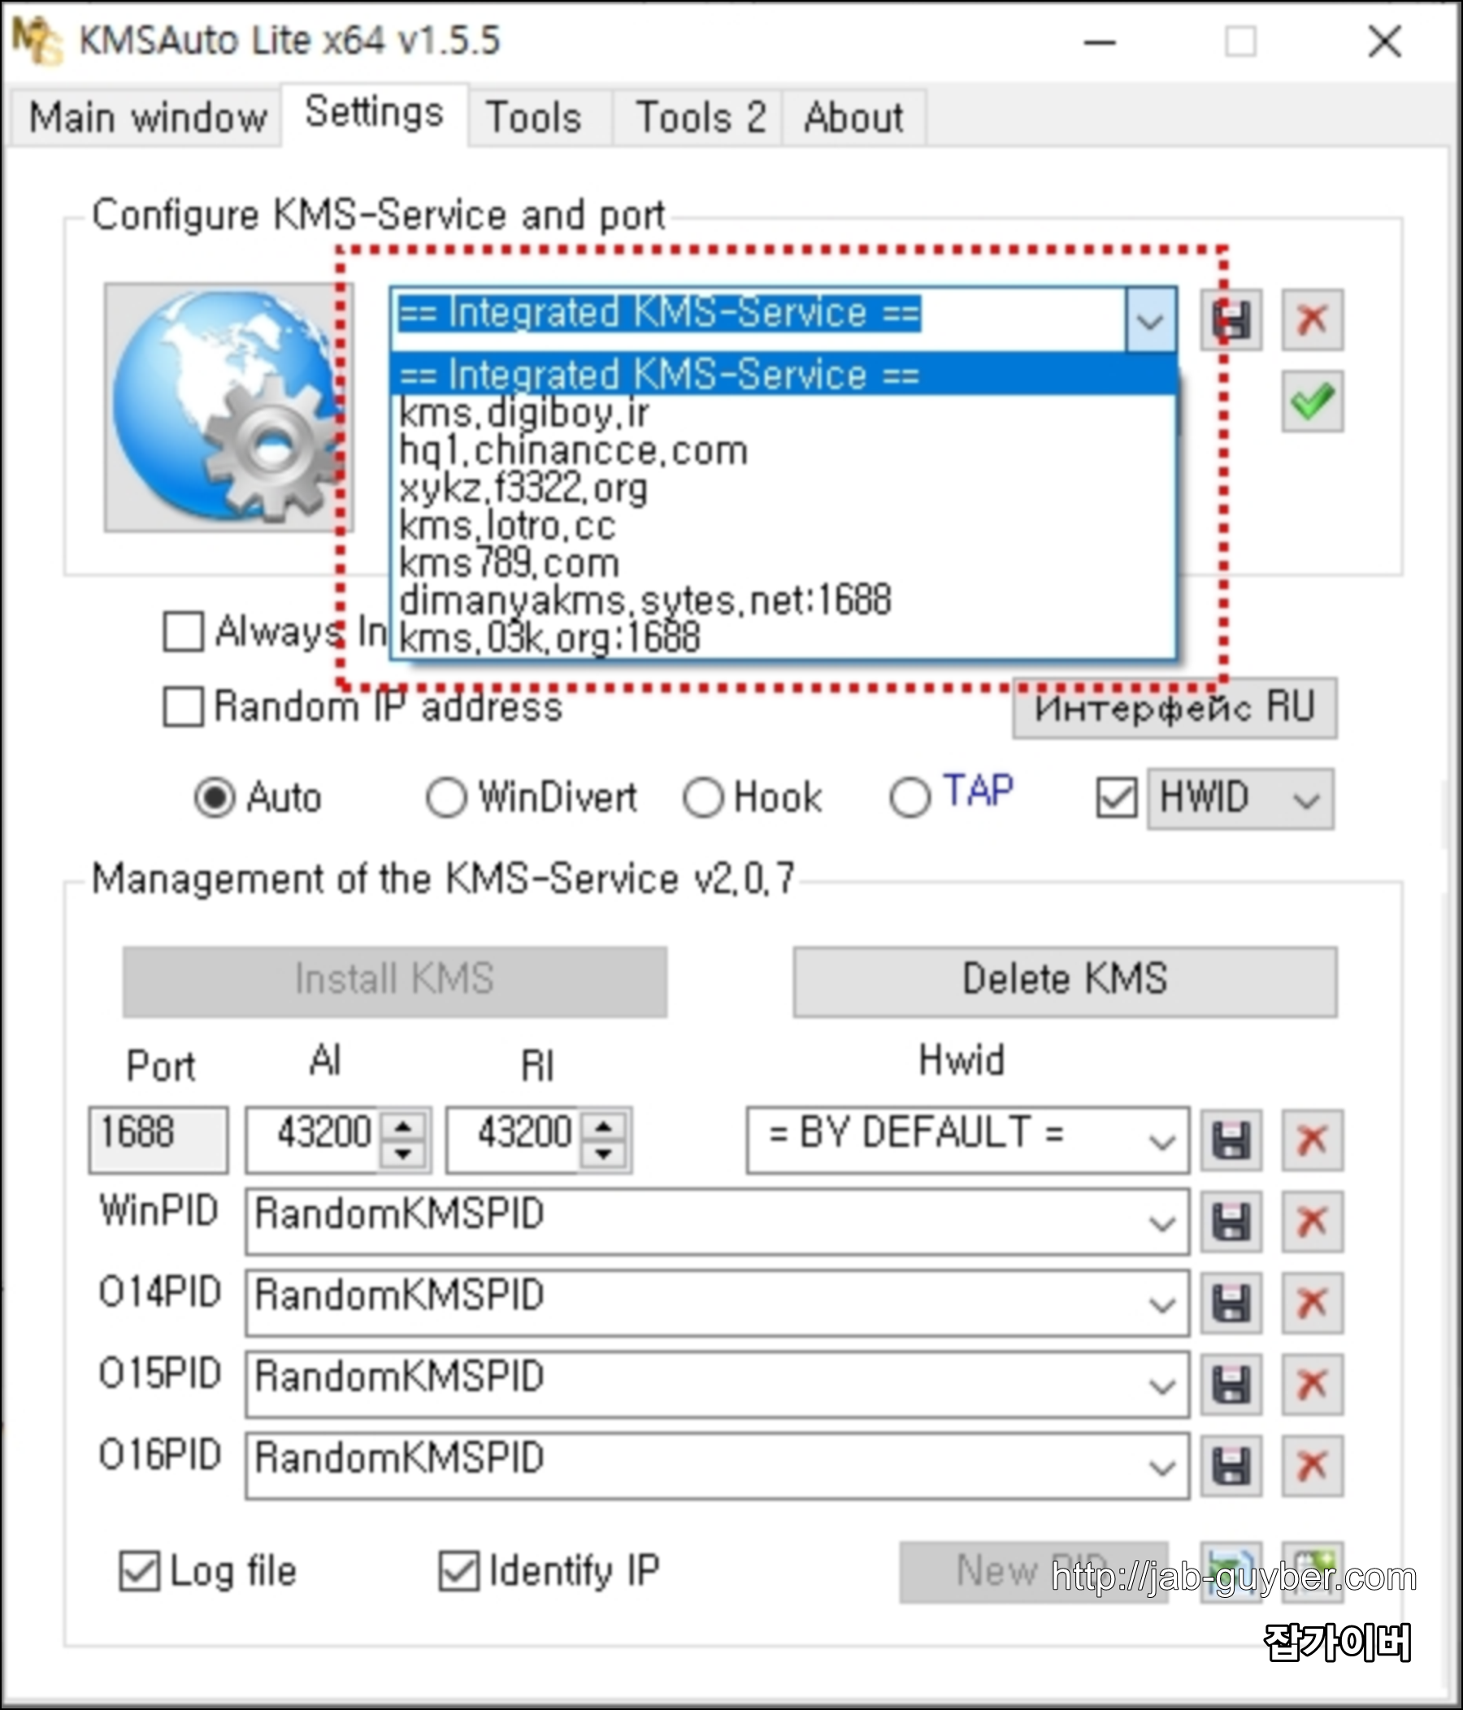This screenshot has height=1710, width=1463.
Task: Expand the WinPID RandomKMSPID dropdown
Action: [x=1161, y=1223]
